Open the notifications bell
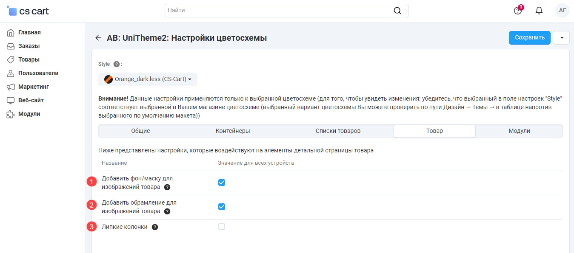 (x=539, y=11)
